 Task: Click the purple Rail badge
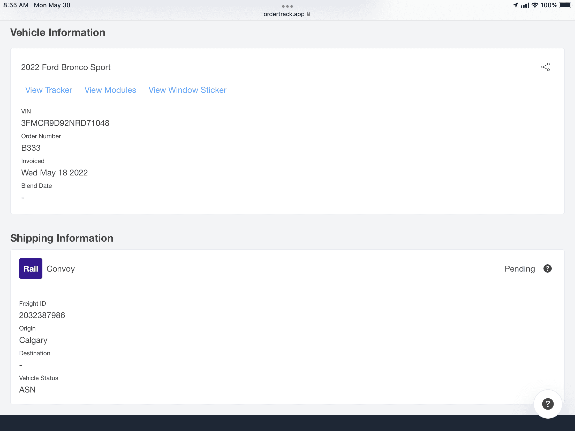[31, 268]
